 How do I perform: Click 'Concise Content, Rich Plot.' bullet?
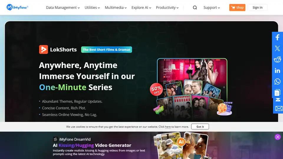point(64,108)
